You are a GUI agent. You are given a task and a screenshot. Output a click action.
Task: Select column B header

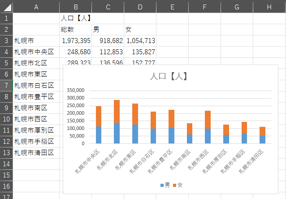pyautogui.click(x=75, y=6)
